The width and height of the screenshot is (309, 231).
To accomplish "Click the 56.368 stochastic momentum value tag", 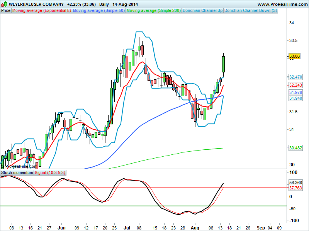I will [x=295, y=182].
